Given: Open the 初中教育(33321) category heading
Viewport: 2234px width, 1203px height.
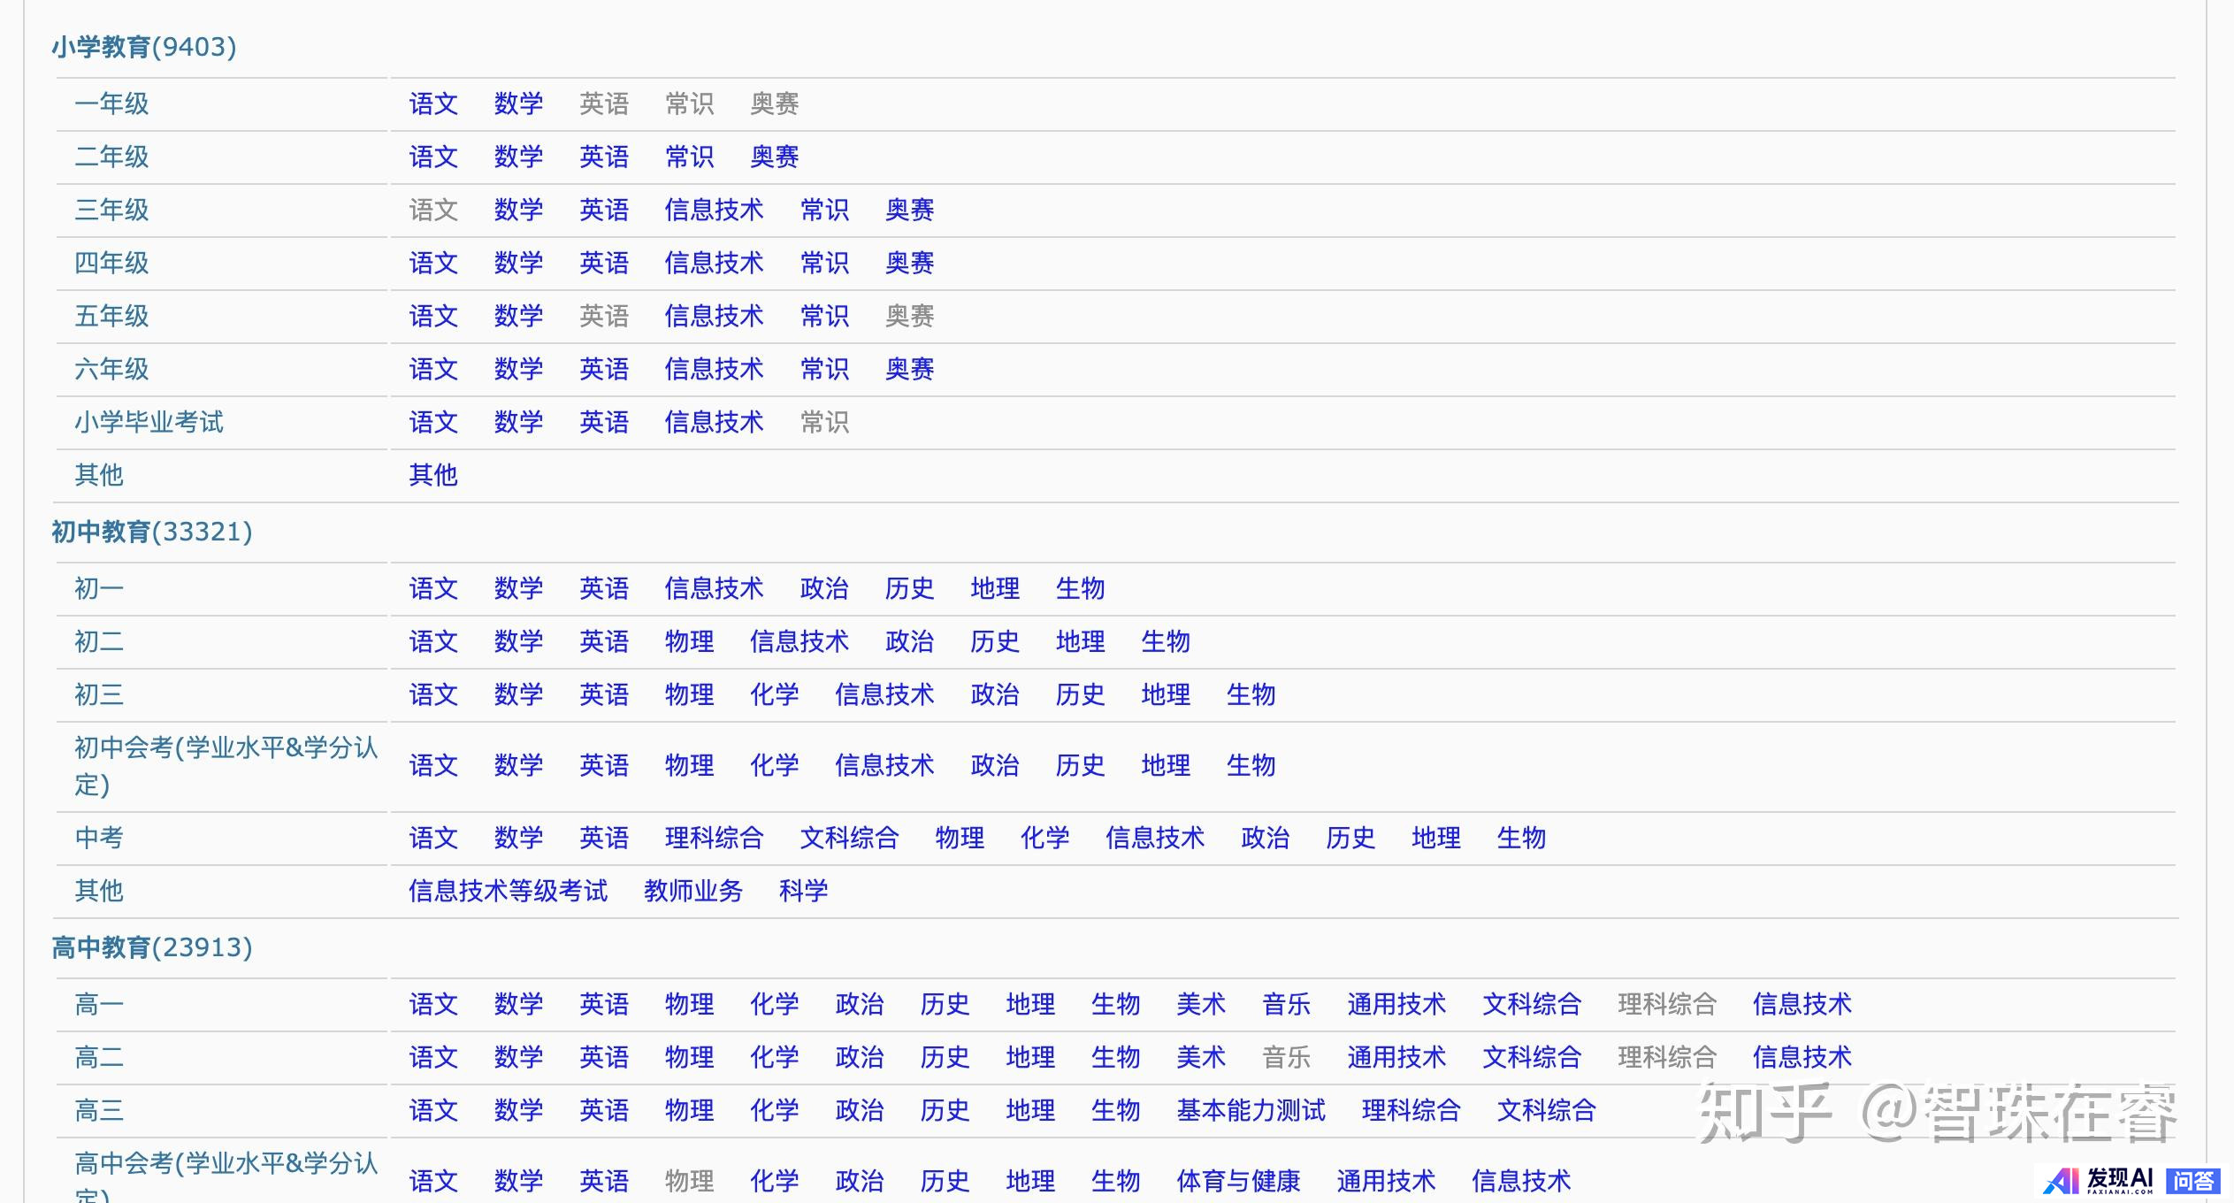Looking at the screenshot, I should point(151,533).
